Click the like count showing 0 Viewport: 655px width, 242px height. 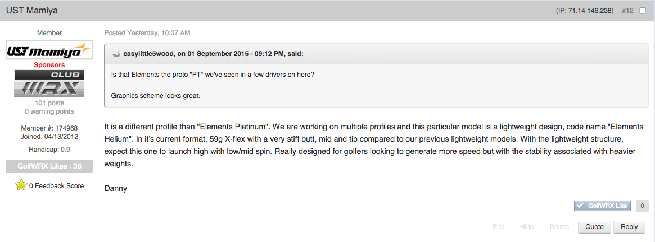tap(642, 206)
